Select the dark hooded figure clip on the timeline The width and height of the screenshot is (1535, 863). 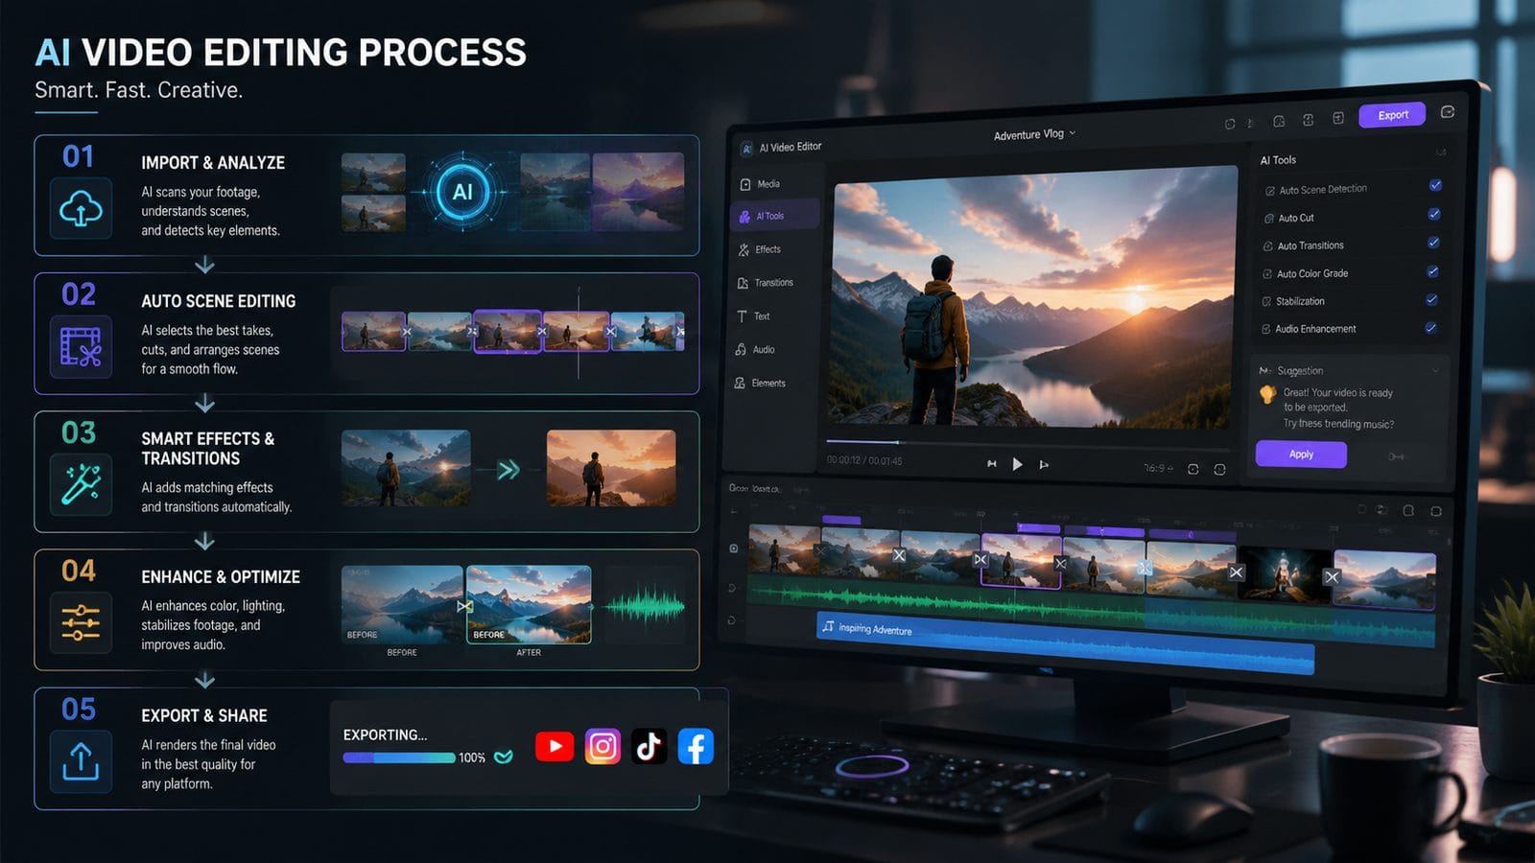1286,574
